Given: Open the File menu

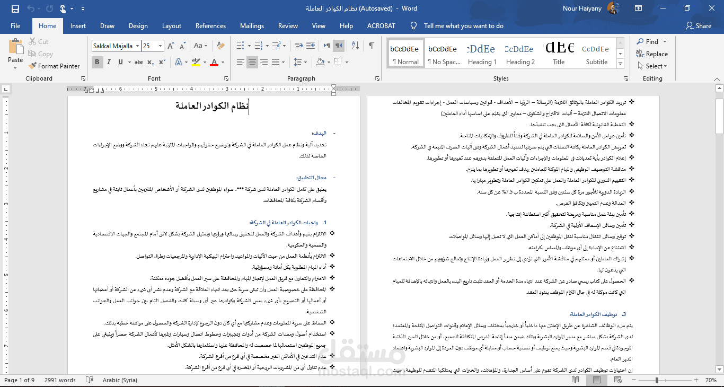Looking at the screenshot, I should pyautogui.click(x=15, y=25).
